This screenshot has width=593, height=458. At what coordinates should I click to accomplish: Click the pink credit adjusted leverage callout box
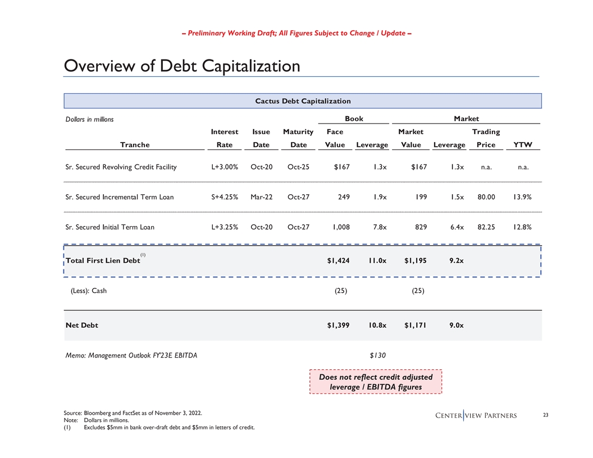376,382
